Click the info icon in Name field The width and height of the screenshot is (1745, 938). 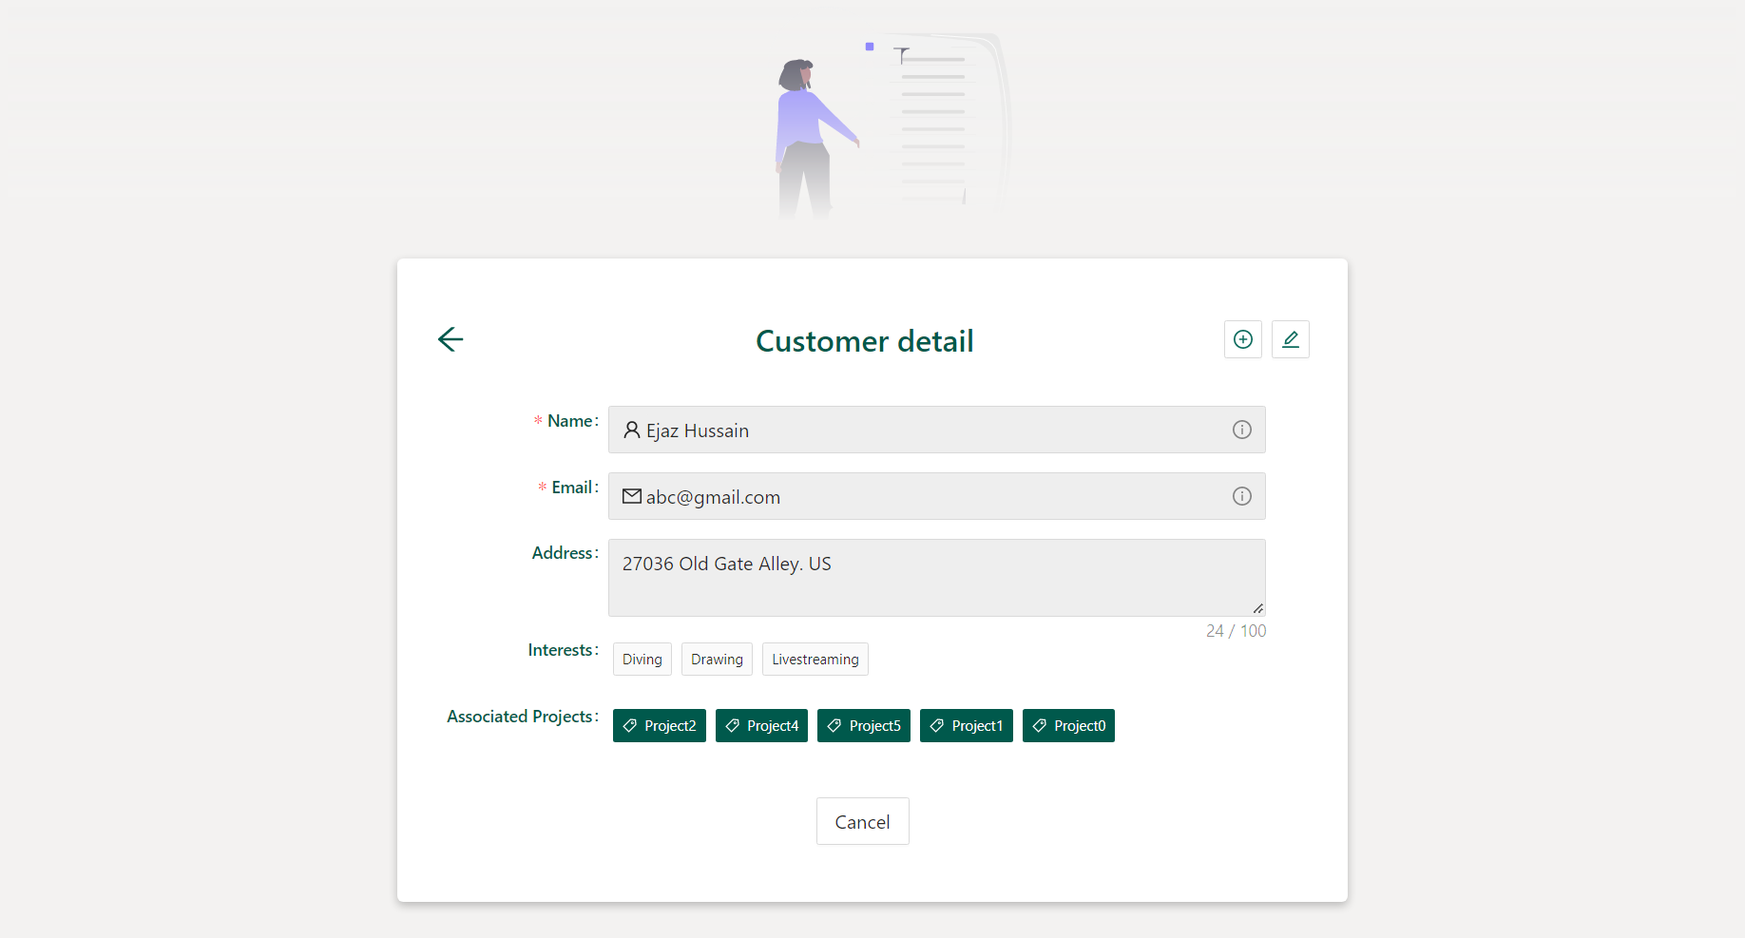(1242, 430)
